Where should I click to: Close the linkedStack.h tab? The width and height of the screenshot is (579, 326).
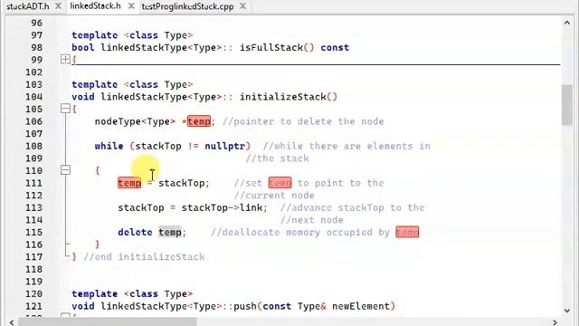click(131, 6)
